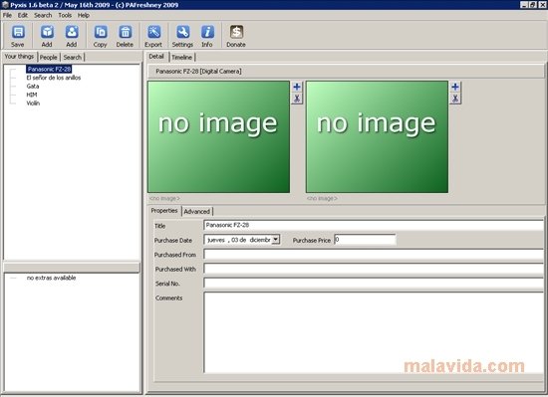Click the Export toolbar icon
Screen dimensions: 548x397
pyautogui.click(x=153, y=32)
